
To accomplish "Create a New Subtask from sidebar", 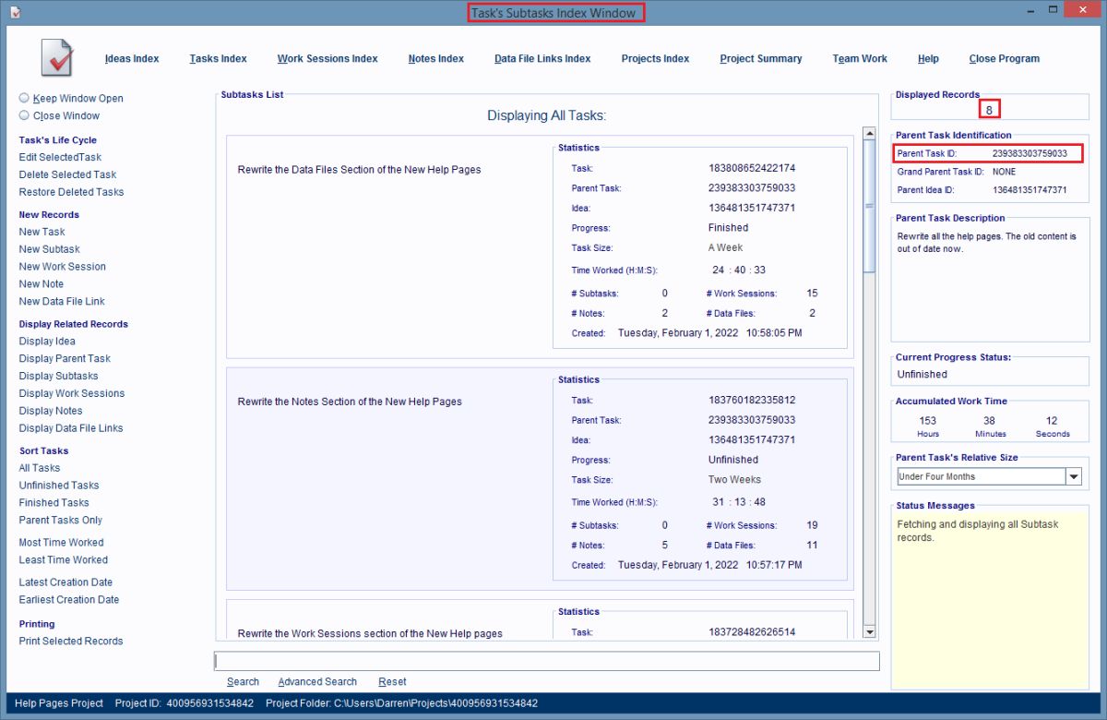I will coord(49,249).
